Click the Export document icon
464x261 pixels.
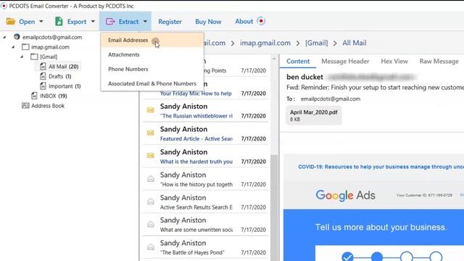pos(59,21)
